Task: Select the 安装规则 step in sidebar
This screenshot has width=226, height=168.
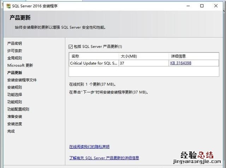Action: (14, 87)
